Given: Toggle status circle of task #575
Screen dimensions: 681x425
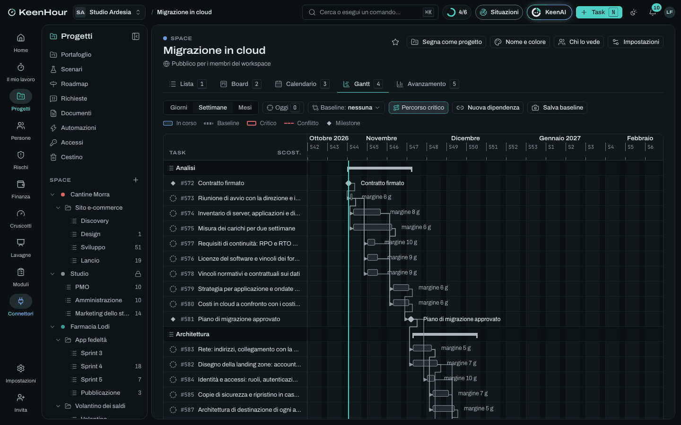Looking at the screenshot, I should [173, 229].
